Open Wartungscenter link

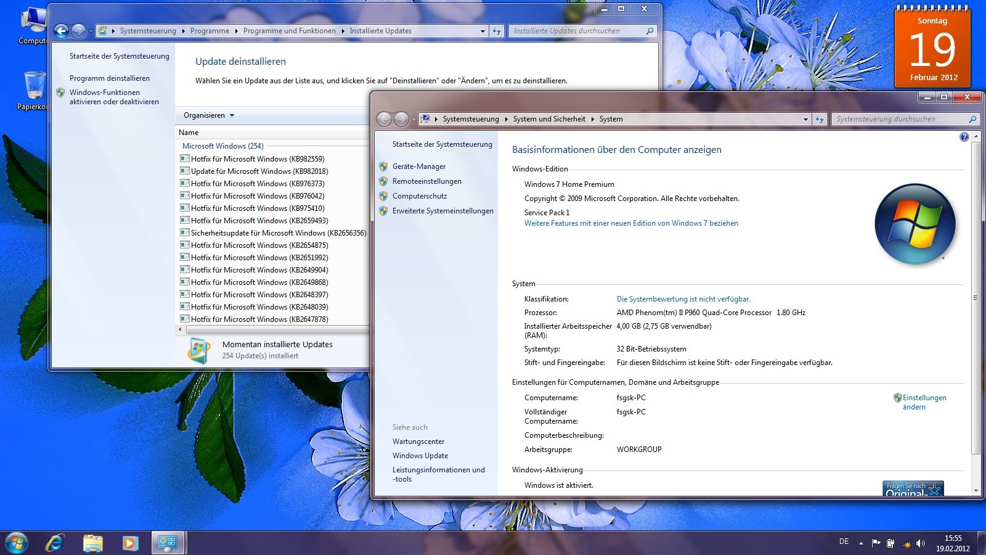point(418,442)
